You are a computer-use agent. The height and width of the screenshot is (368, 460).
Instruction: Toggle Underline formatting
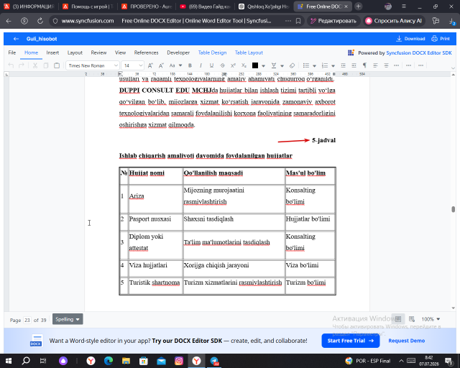pos(211,65)
